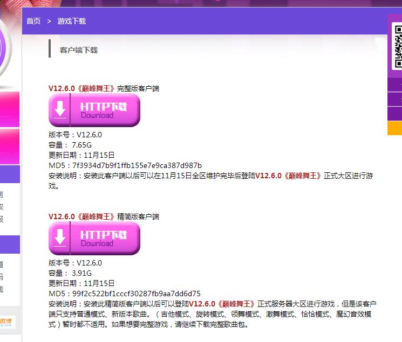402x342 pixels.
Task: Click the lower pink button in left sidebar
Action: coord(9,146)
